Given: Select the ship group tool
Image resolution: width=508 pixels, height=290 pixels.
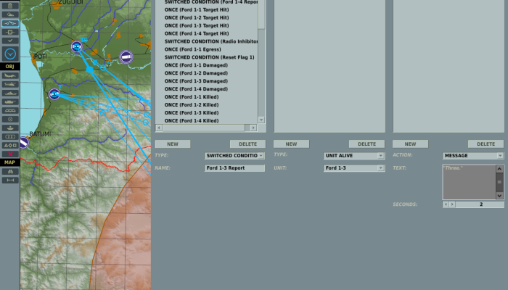Looking at the screenshot, I should (10, 93).
